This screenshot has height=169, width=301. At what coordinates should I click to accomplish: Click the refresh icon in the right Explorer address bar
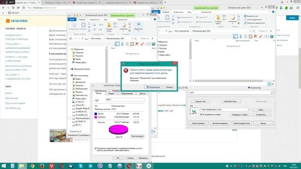coord(254,31)
